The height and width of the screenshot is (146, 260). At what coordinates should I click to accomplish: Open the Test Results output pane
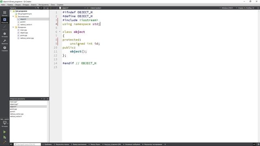pyautogui.click(x=152, y=144)
